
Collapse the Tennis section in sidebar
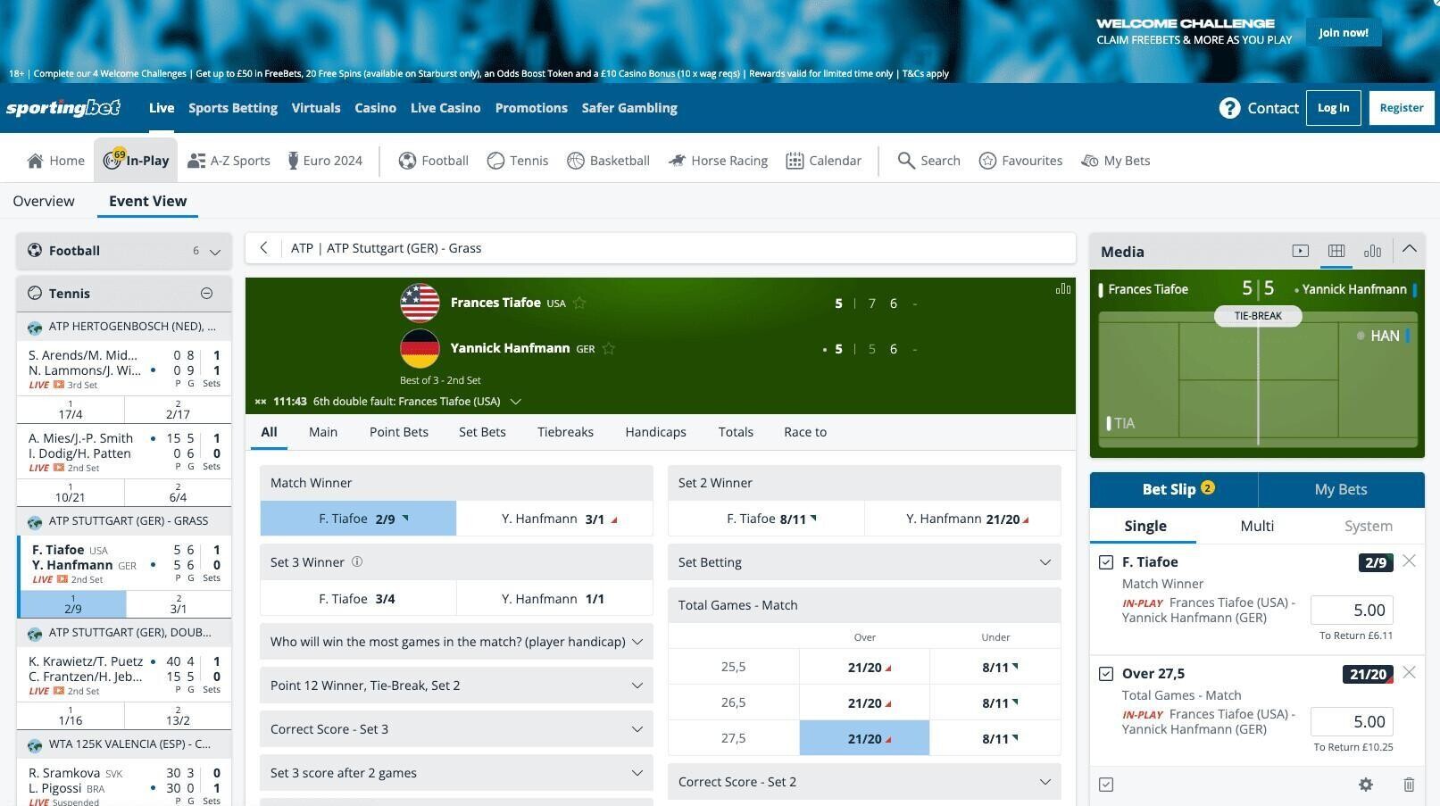(206, 294)
